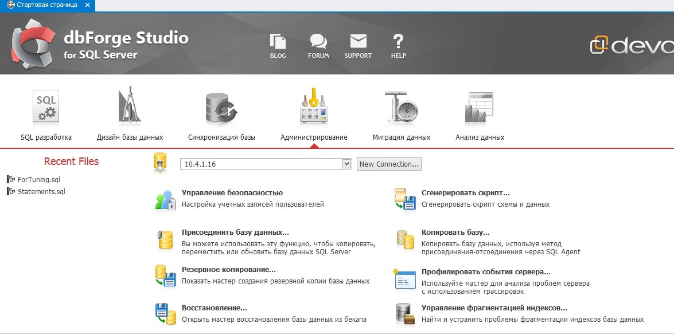Click the New Connection button
The height and width of the screenshot is (335, 674).
pos(389,164)
